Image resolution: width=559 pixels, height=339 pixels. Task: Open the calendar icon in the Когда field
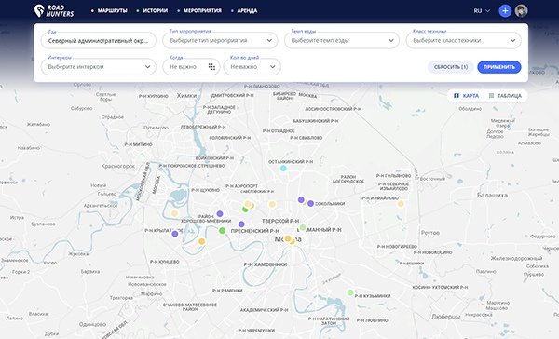click(x=211, y=67)
